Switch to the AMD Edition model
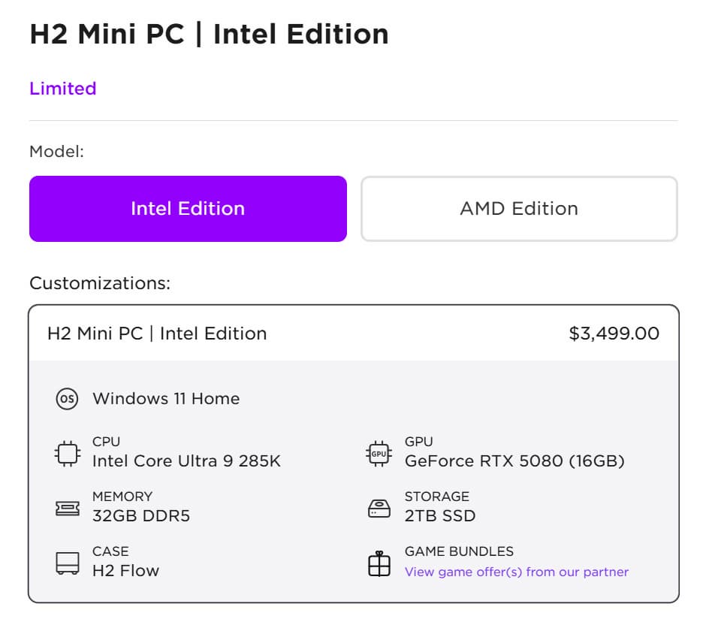709x628 pixels. click(x=519, y=209)
